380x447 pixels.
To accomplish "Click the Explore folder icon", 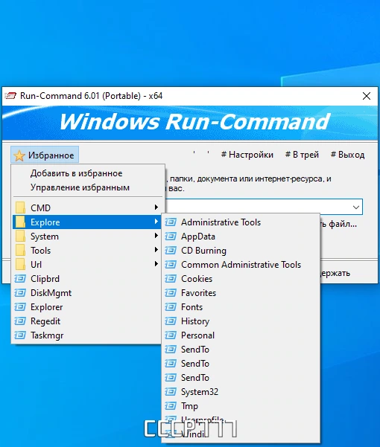I will pos(20,222).
